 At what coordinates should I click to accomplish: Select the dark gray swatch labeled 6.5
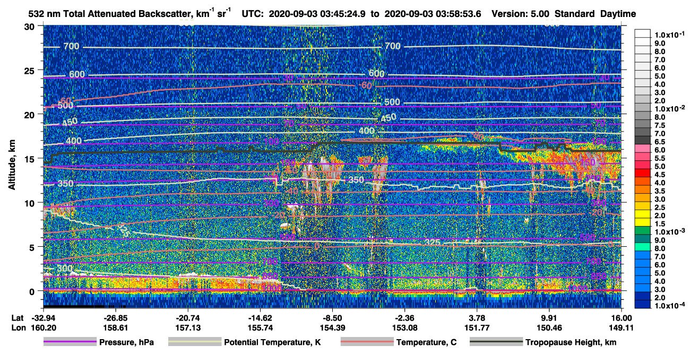coord(643,141)
